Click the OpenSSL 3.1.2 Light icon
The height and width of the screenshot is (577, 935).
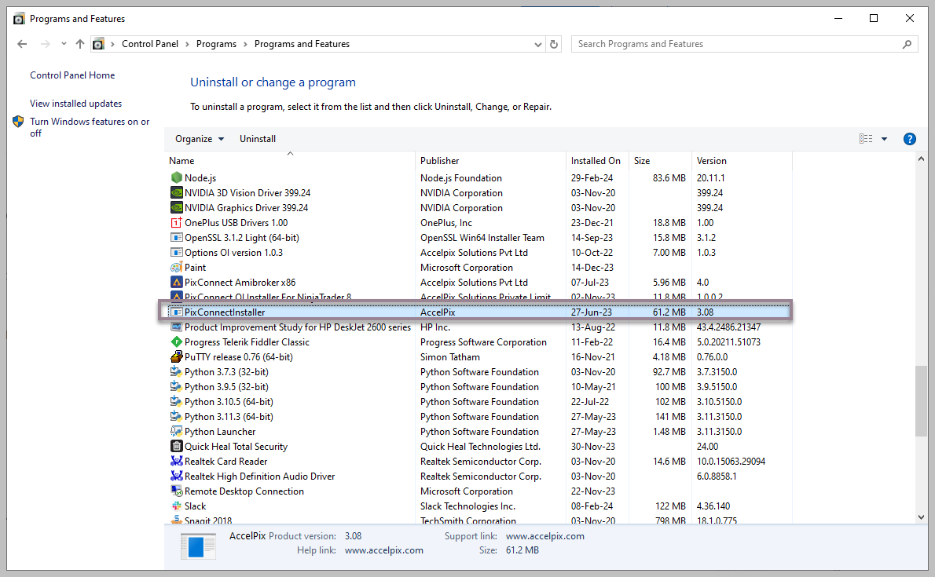[177, 237]
